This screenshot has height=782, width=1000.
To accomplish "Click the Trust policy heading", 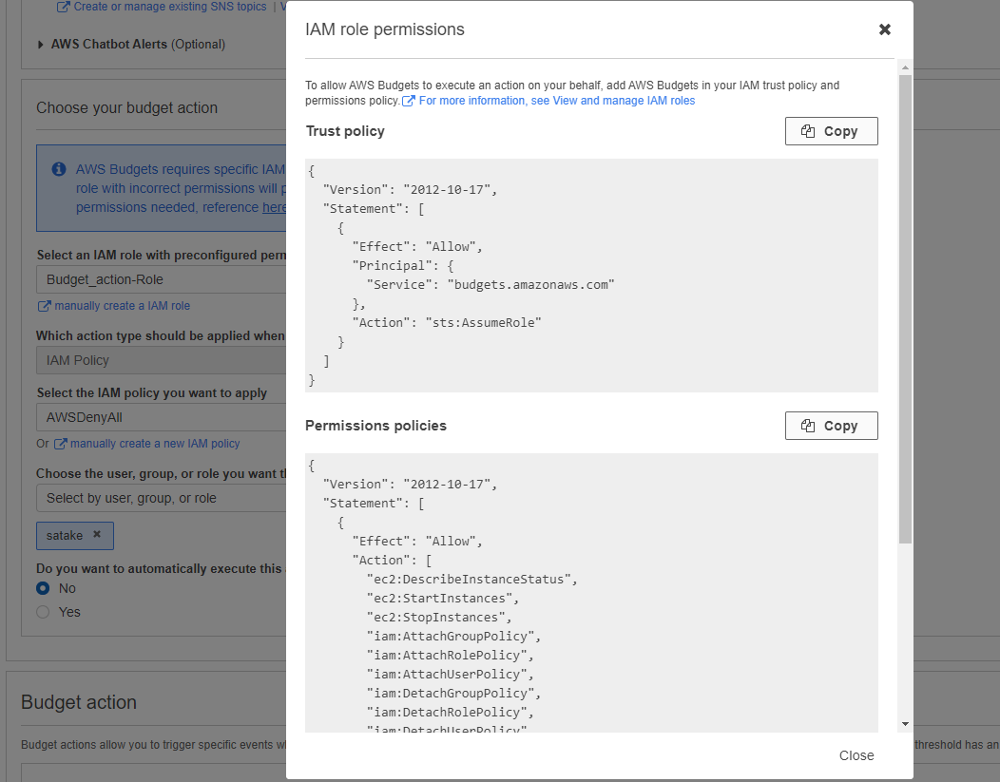I will 345,131.
